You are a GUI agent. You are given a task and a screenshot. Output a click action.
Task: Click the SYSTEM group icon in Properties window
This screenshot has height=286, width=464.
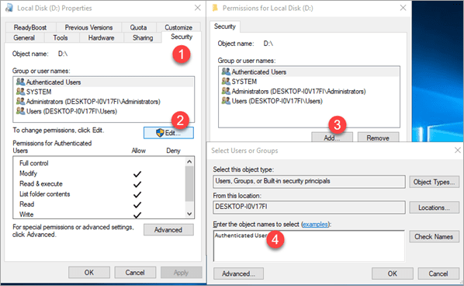(20, 92)
